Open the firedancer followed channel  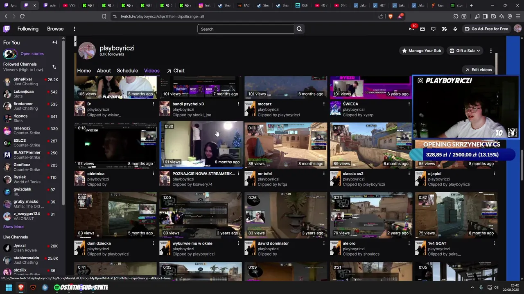(x=31, y=106)
